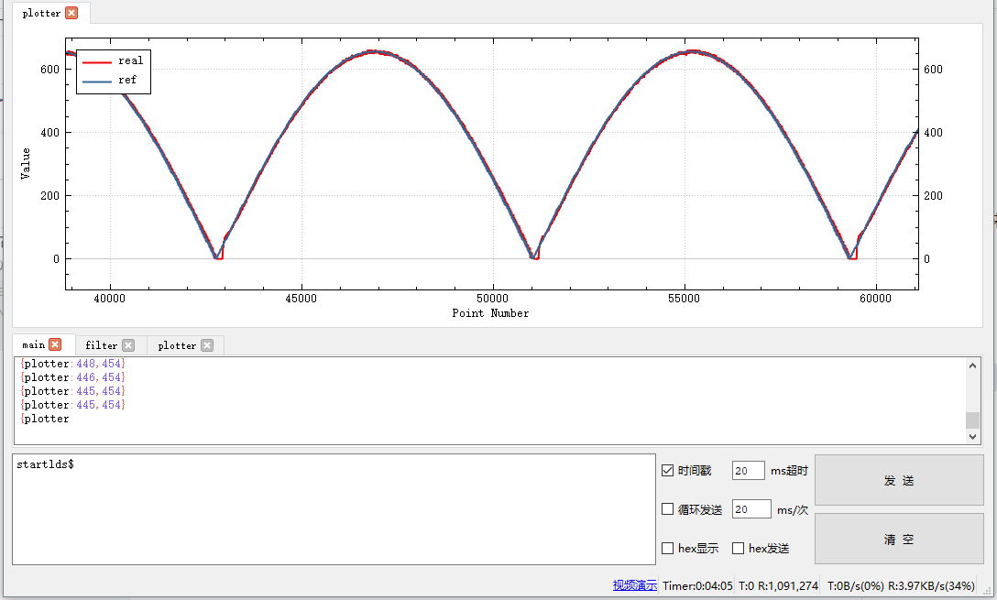Switch to the filter tab
997x600 pixels.
coord(102,345)
